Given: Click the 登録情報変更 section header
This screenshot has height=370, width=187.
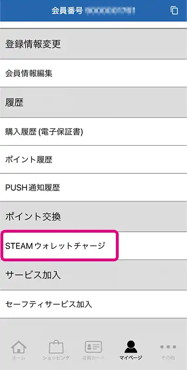Looking at the screenshot, I should tap(93, 44).
